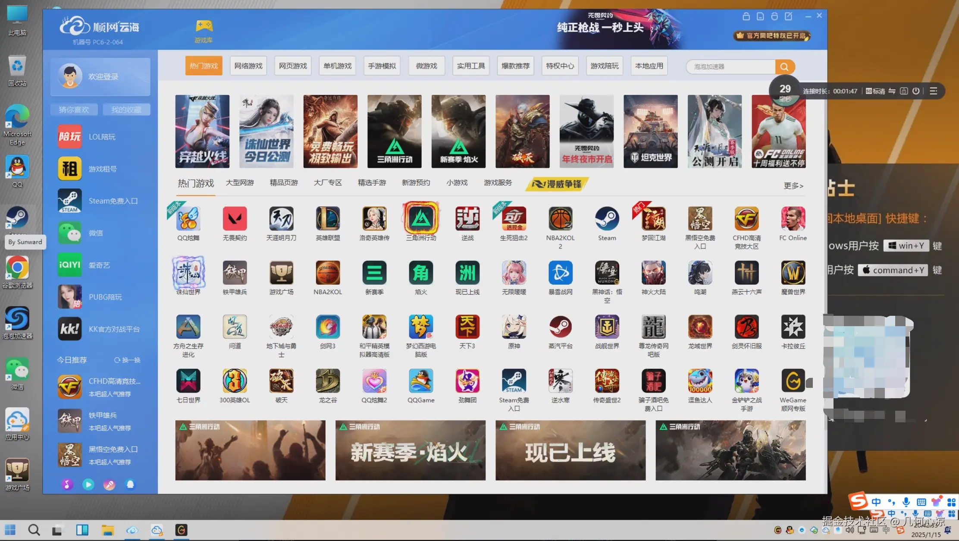Toggle 猜你喜欢 list view
This screenshot has height=541, width=959.
click(x=74, y=110)
